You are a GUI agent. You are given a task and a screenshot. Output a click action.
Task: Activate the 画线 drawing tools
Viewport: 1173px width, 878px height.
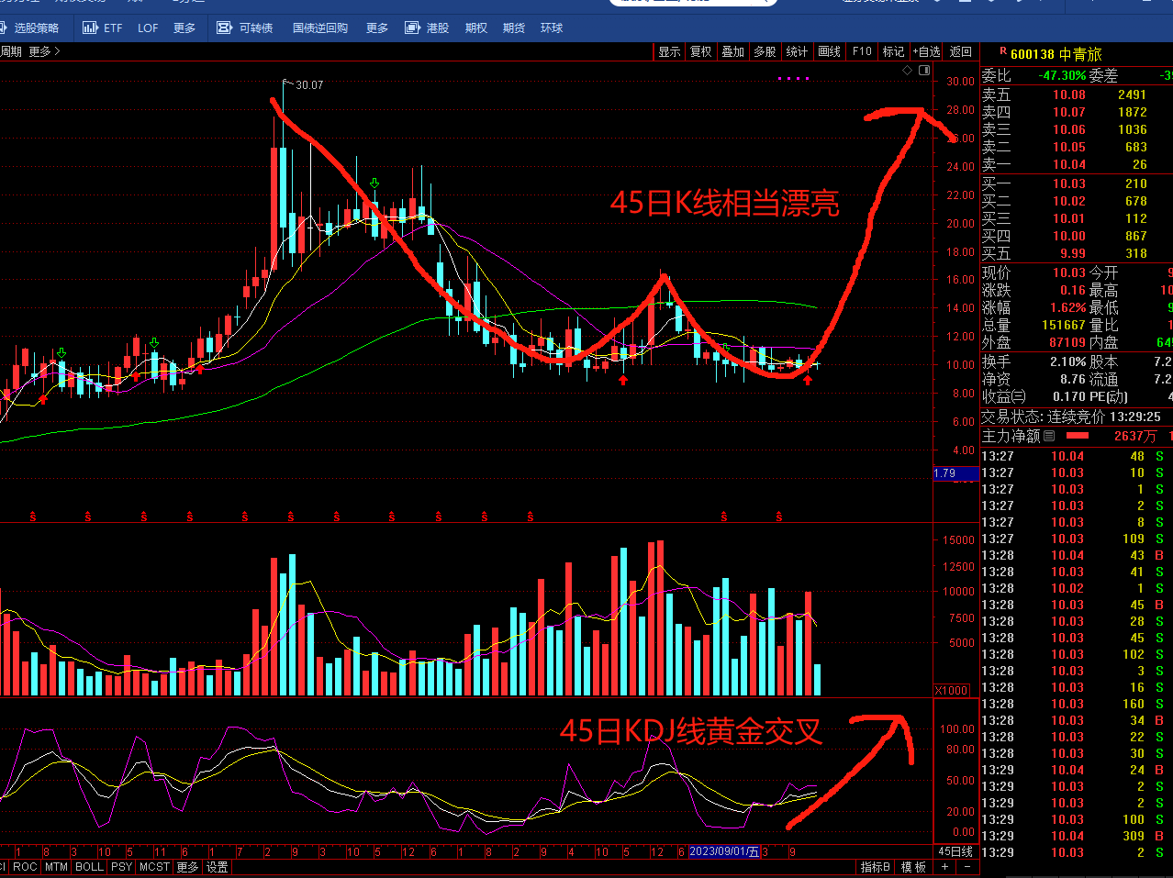point(830,51)
